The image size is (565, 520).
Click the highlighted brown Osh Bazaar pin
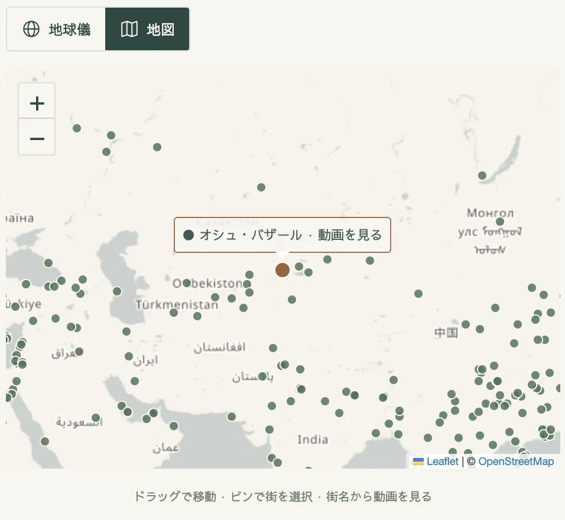(x=282, y=270)
